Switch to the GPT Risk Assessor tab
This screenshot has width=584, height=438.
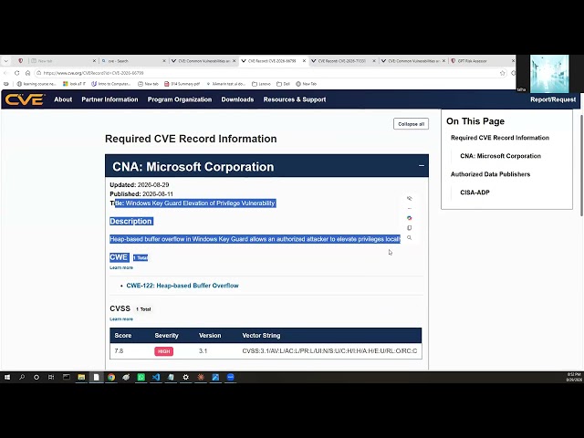(x=483, y=61)
